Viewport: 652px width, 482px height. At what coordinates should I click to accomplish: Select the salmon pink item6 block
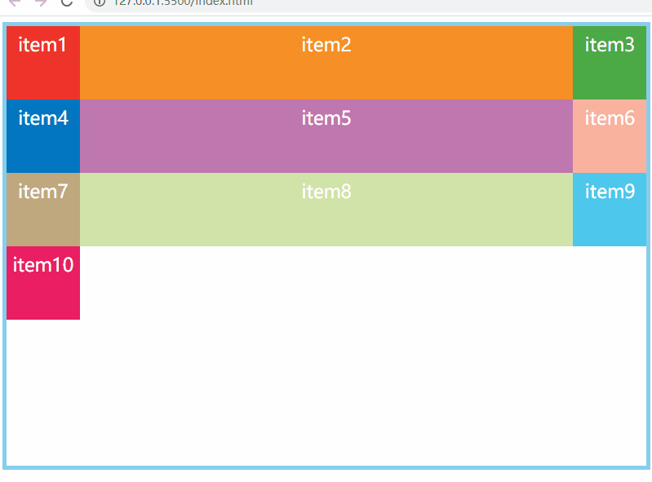[610, 136]
